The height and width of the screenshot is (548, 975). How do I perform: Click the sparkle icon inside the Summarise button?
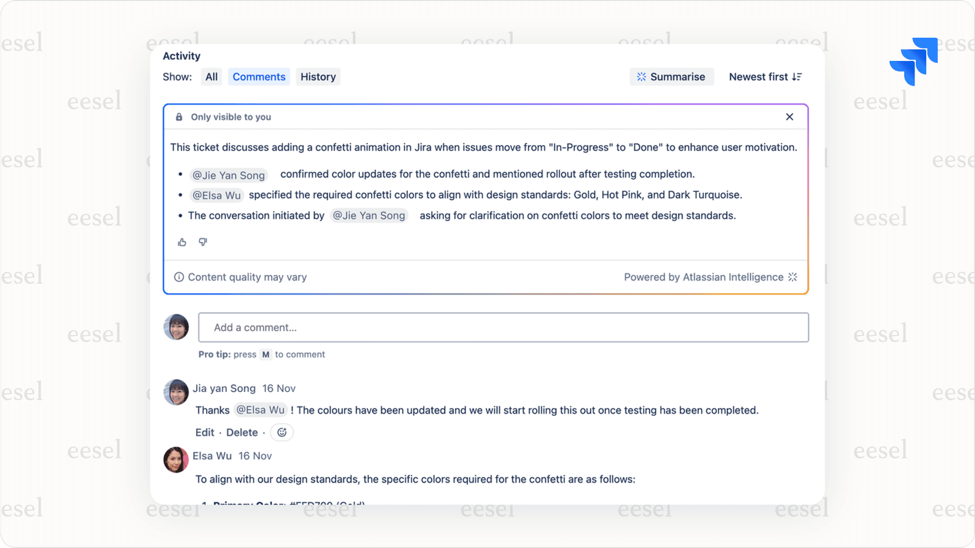pos(641,77)
